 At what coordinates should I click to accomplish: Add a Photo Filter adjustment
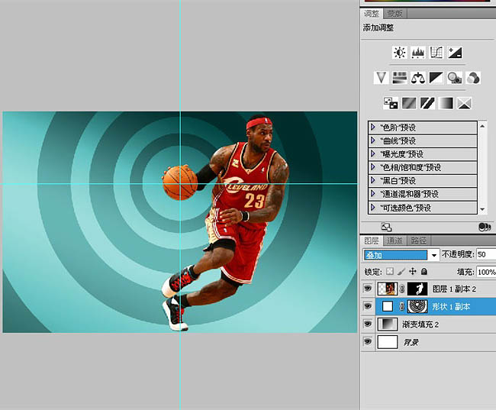455,77
